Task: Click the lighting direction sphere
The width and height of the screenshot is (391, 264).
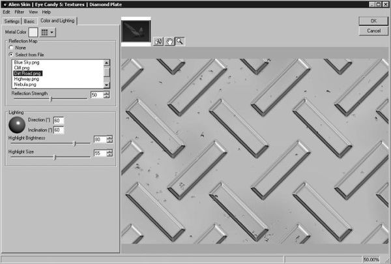Action: pos(16,125)
